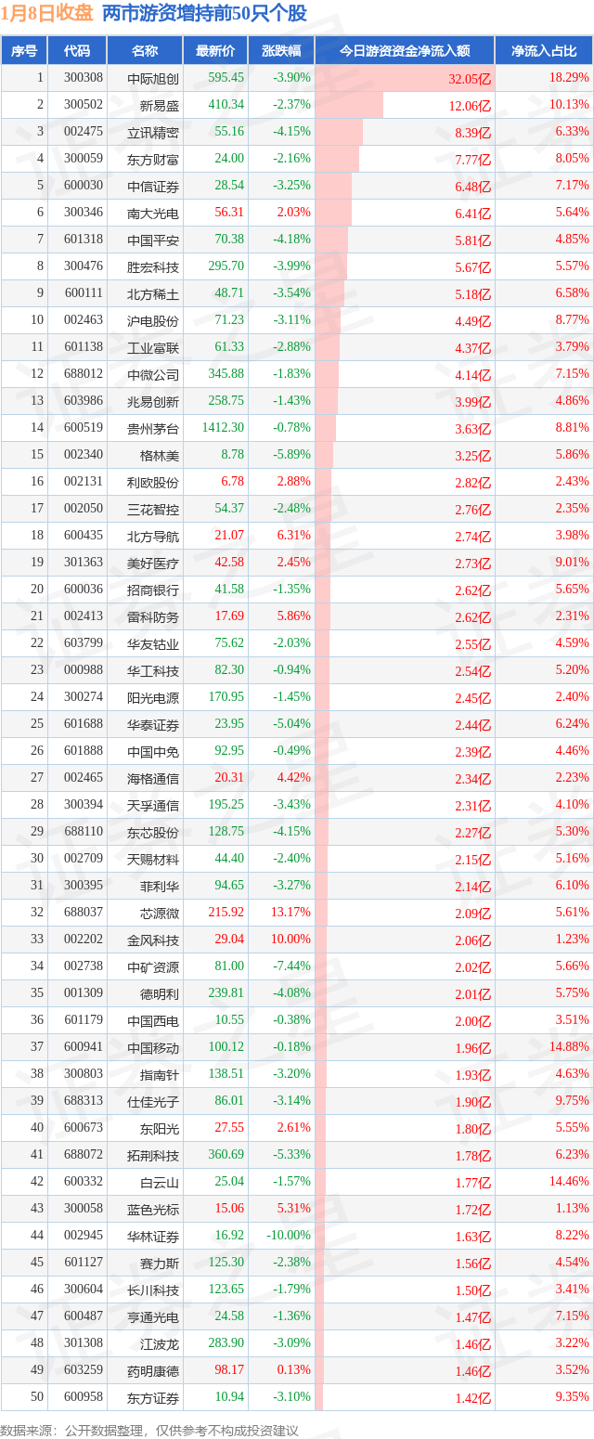Screen dimensions: 594x1439
Task: Select stock name 三花智控
Action: coord(153,510)
